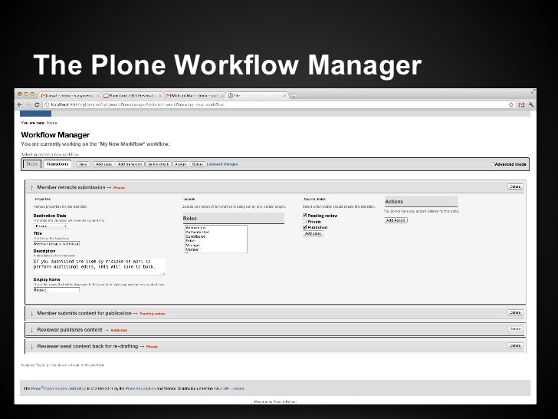Screen dimensions: 558x419
Task: Select Manager in the Roles list
Action: click(x=193, y=245)
